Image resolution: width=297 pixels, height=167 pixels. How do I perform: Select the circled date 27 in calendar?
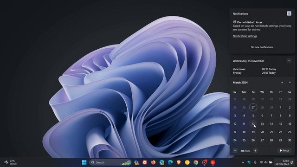[253, 107]
